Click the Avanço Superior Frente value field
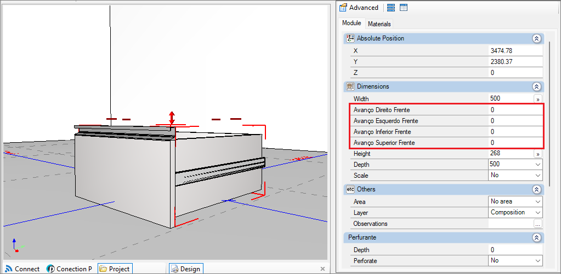 click(515, 142)
